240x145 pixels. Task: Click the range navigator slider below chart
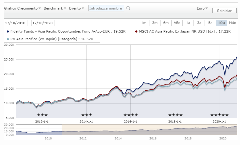coord(149,130)
